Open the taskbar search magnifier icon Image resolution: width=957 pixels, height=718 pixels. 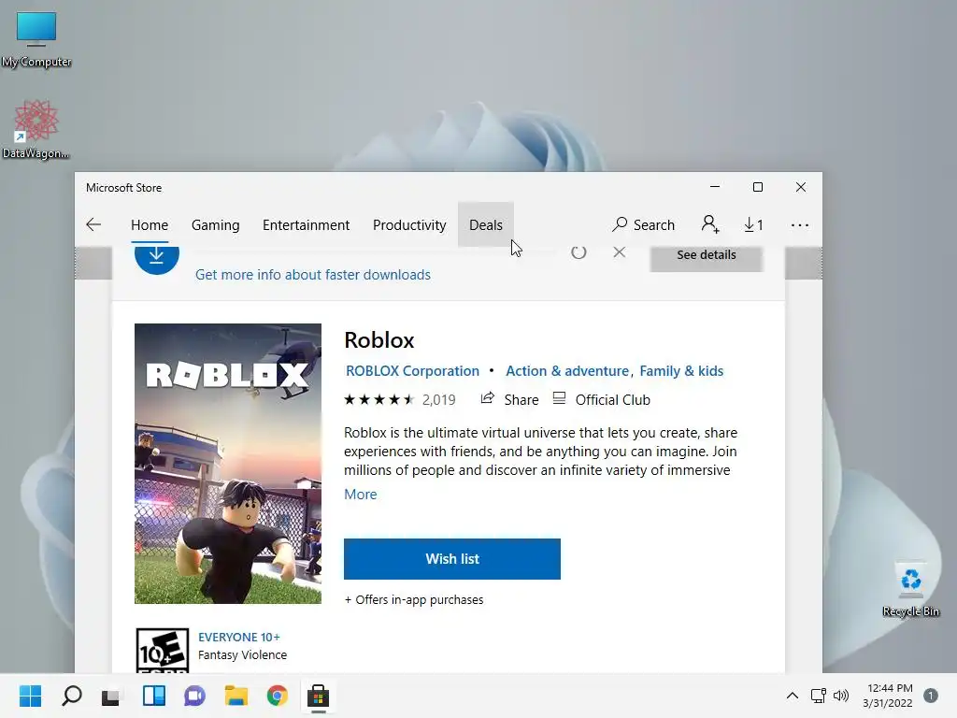(71, 696)
